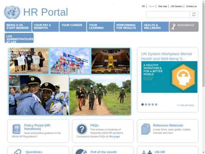
Task: Open the Les Administrateurs menu item
Action: (19, 38)
